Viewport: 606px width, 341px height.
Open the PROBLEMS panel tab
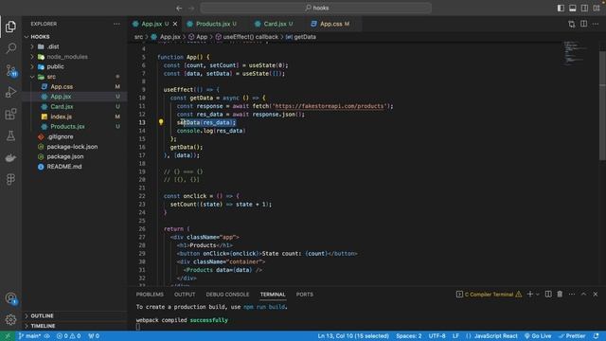[150, 295]
